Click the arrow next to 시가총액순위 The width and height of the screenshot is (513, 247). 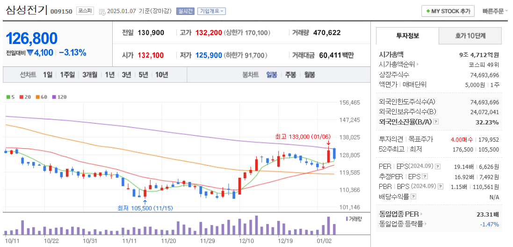point(418,65)
